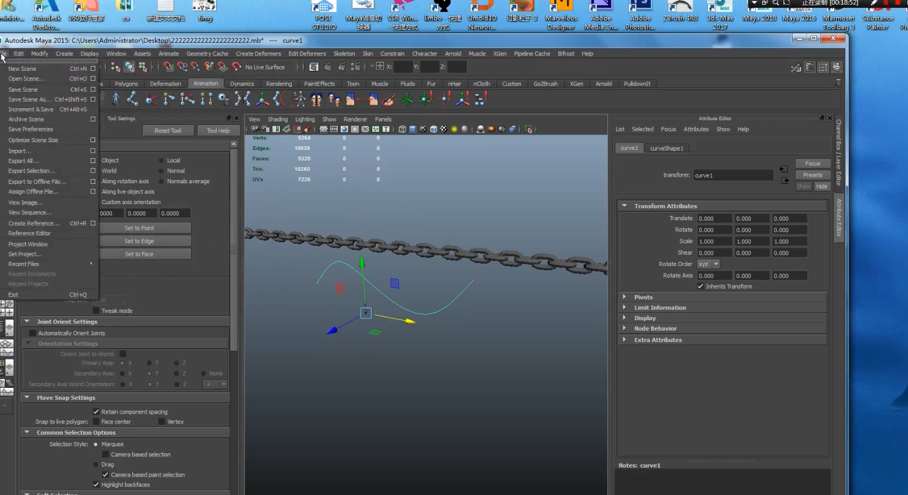Toggle isolate select icon in viewport toolbar
Viewport: 908px width, 495px height.
click(x=529, y=129)
